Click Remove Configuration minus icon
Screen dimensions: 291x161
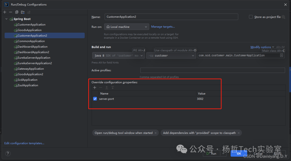click(11, 12)
